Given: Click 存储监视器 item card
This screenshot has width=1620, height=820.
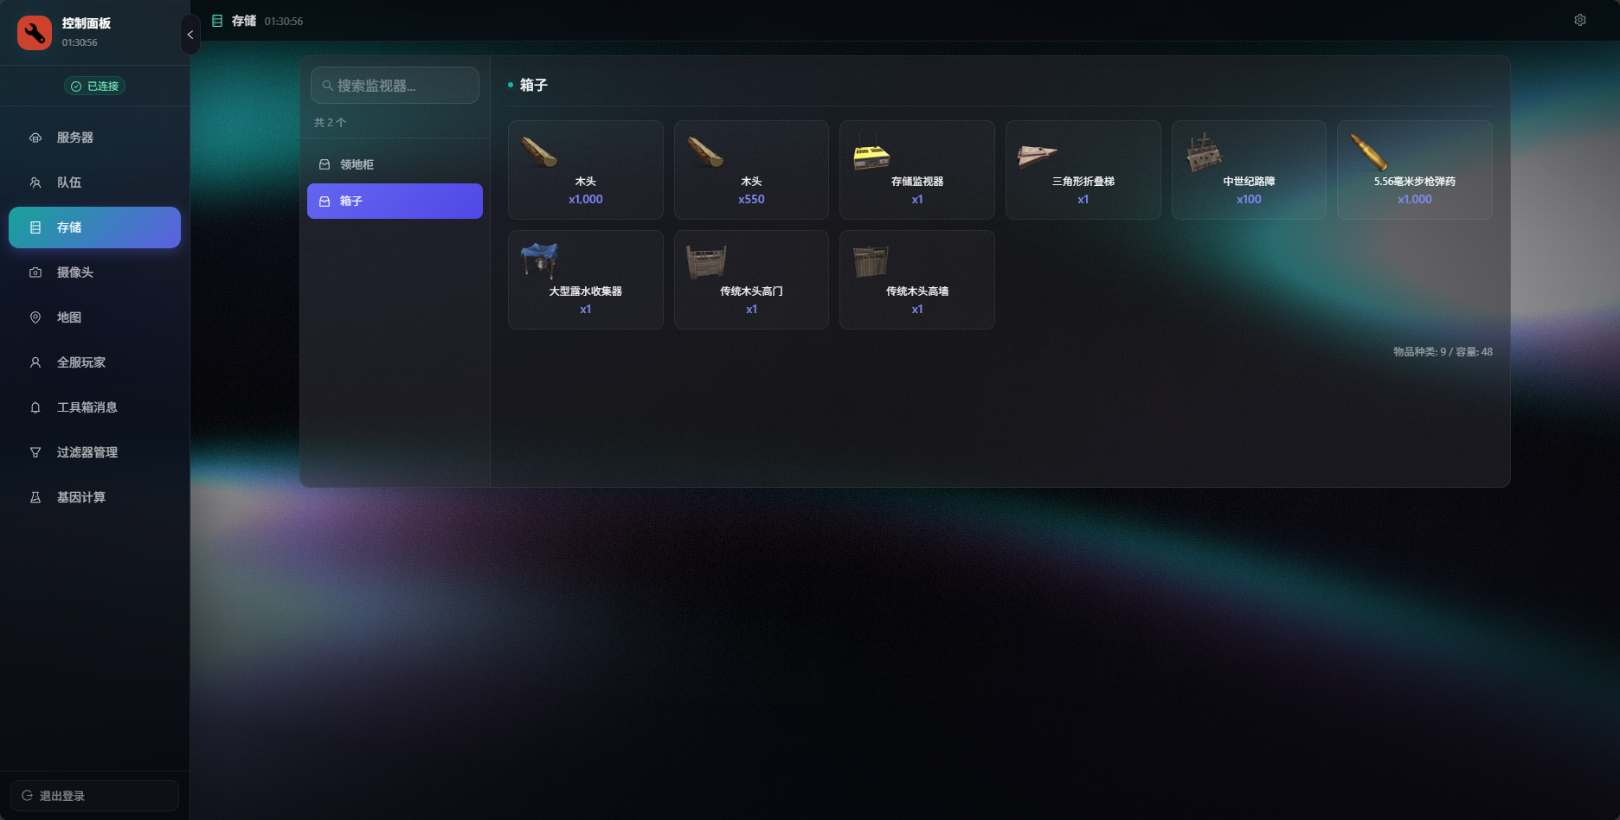Looking at the screenshot, I should coord(917,170).
